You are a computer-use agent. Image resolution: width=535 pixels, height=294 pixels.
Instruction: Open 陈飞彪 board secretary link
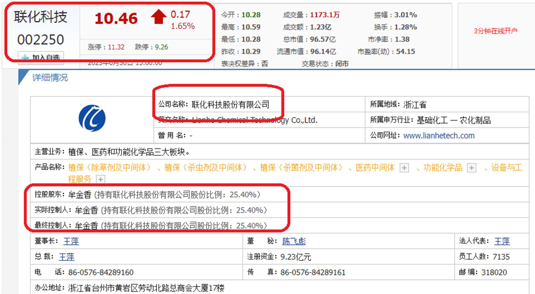(x=294, y=241)
